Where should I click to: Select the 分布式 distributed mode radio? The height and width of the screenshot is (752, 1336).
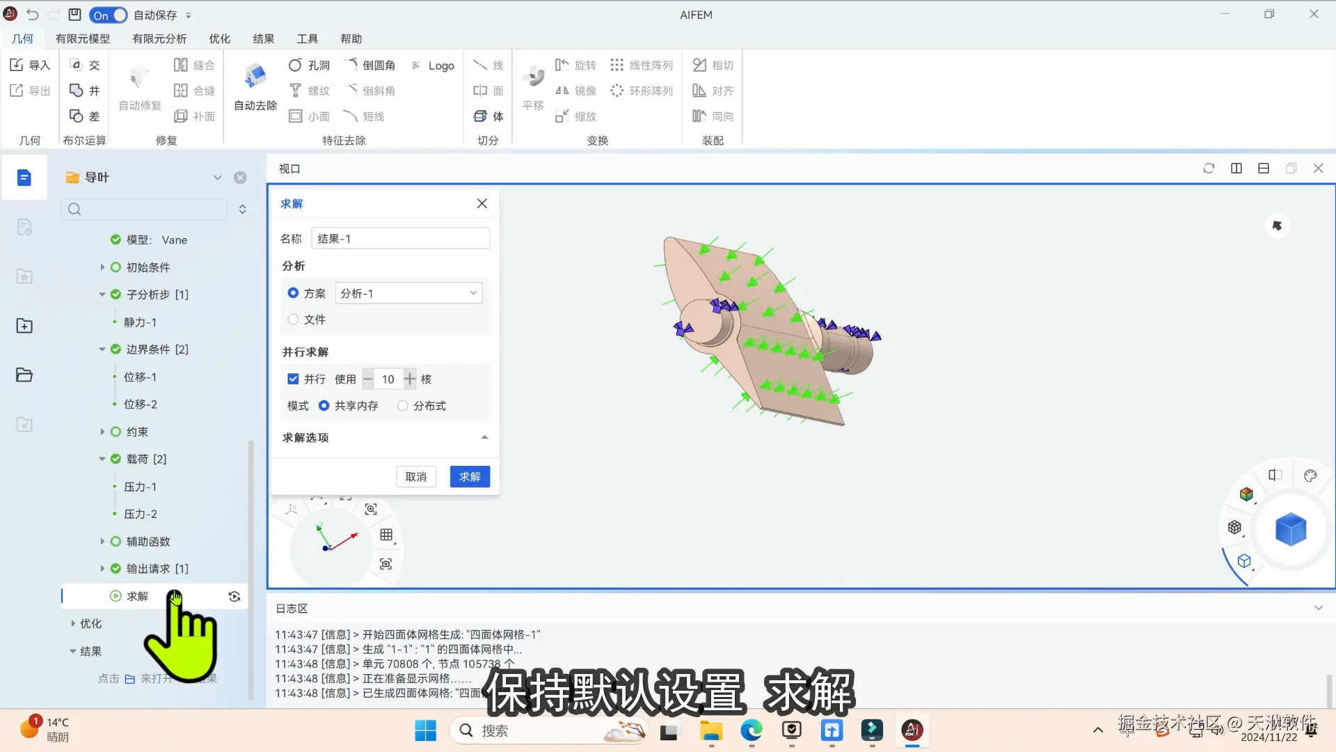tap(403, 406)
